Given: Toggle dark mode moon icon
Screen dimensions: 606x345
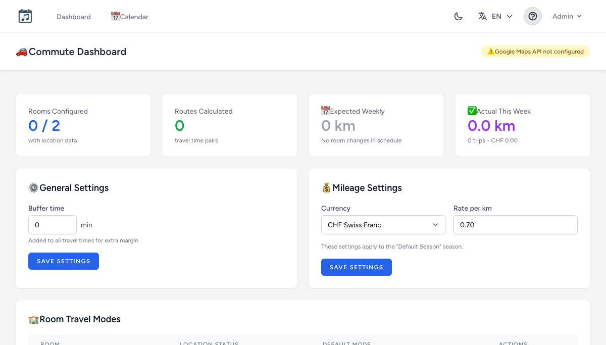Looking at the screenshot, I should click(459, 16).
